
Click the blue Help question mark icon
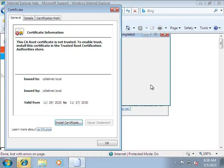pyautogui.click(x=216, y=28)
